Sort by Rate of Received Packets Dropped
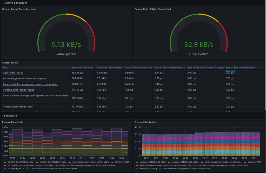Screen dimensions: 266x173 tap(205, 67)
